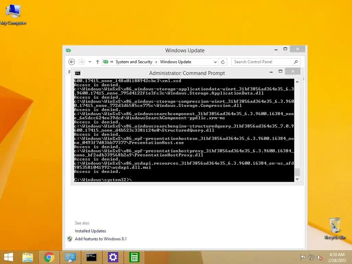The width and height of the screenshot is (352, 264).
Task: Refresh the Windows Update page
Action: pyautogui.click(x=223, y=62)
